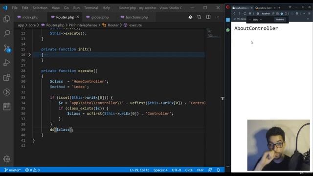Go back in the Opera browser
313x176 pixels.
(x=234, y=14)
